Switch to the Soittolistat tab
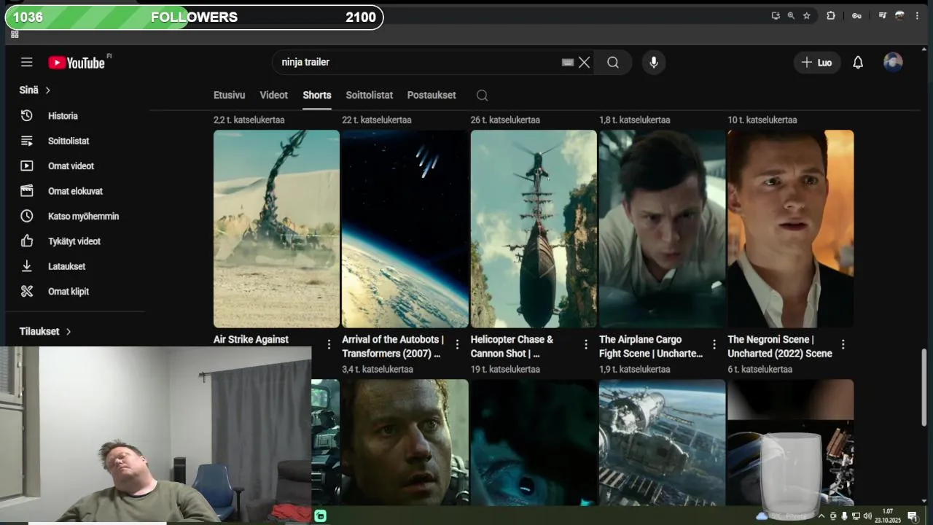 [370, 96]
